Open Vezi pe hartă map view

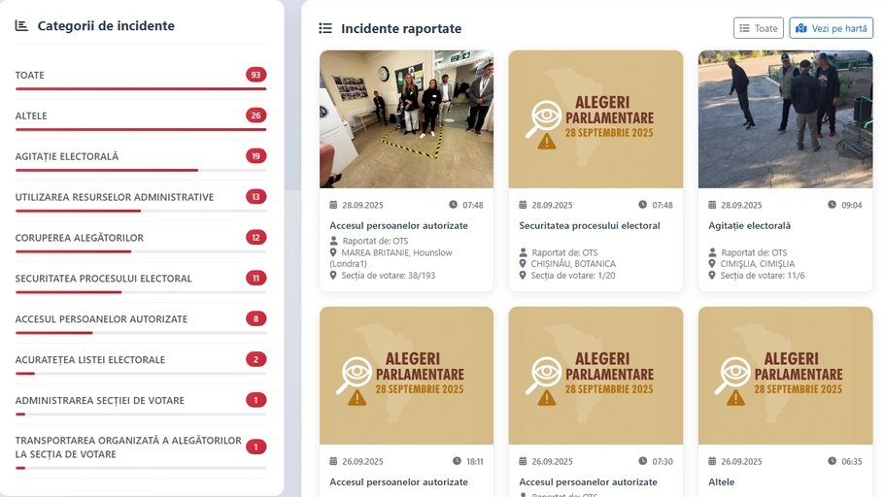831,28
